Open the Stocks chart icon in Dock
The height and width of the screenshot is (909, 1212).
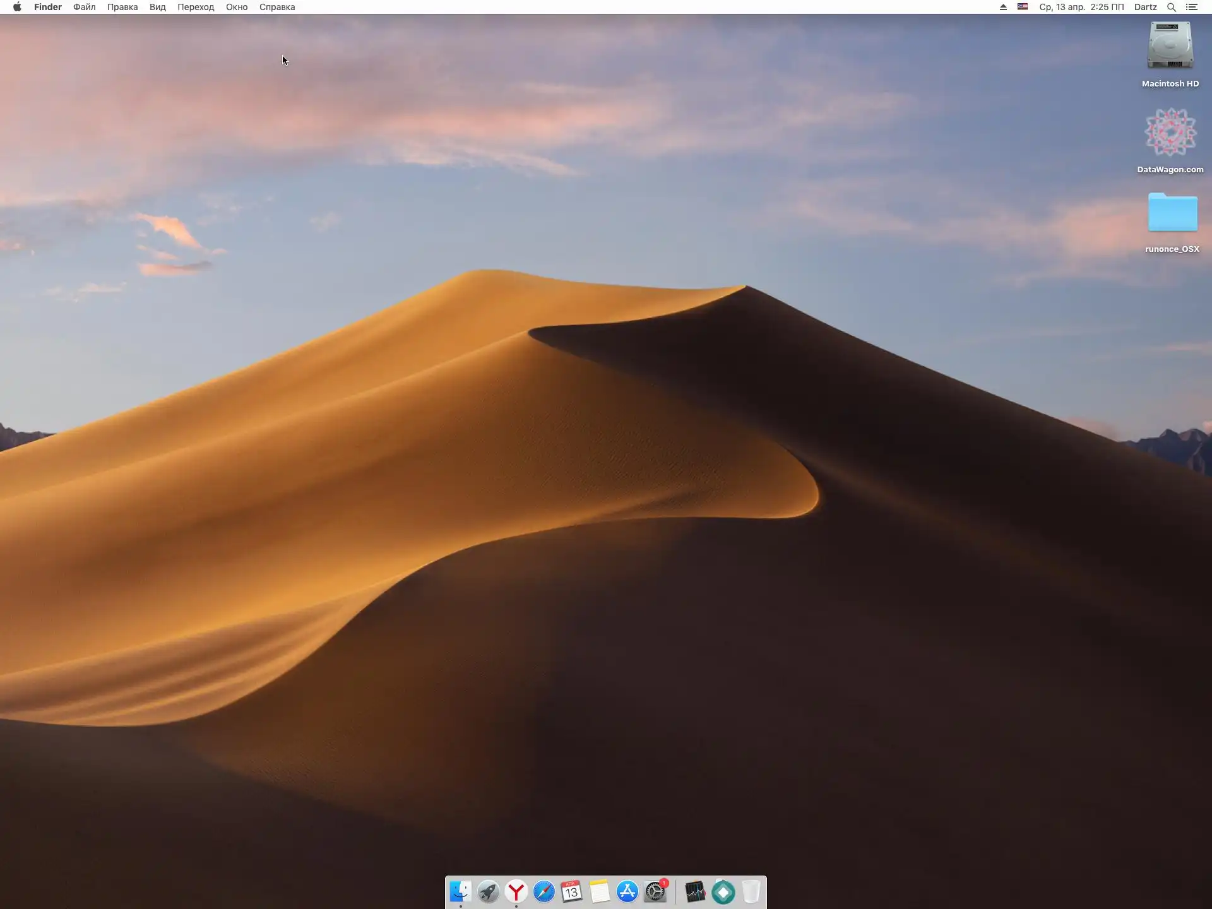point(695,891)
